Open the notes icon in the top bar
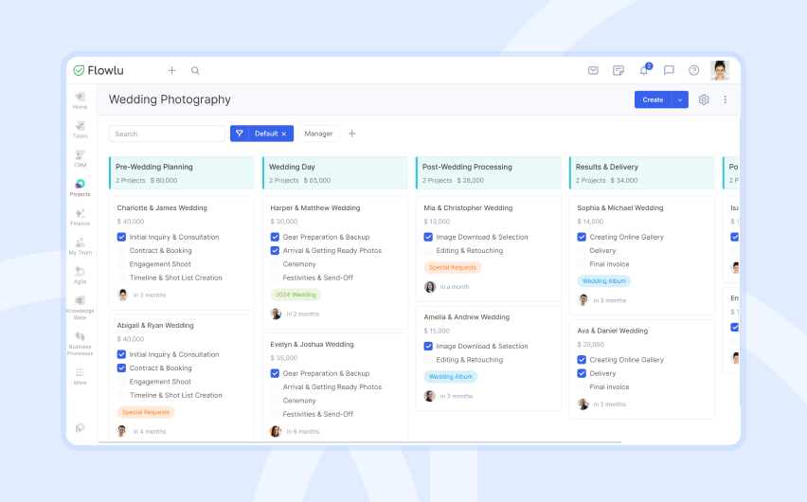807x502 pixels. point(619,70)
